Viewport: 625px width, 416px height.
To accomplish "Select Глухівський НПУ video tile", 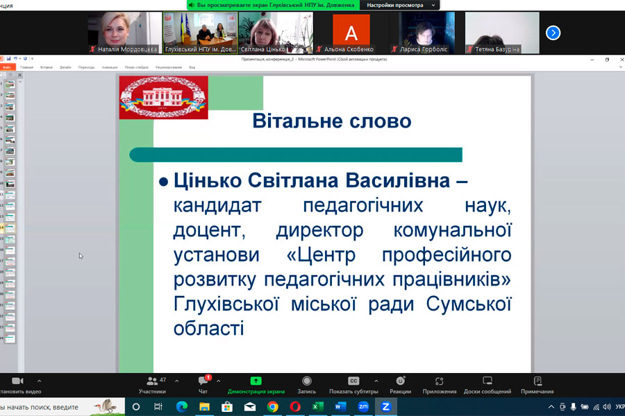I will click(x=201, y=33).
